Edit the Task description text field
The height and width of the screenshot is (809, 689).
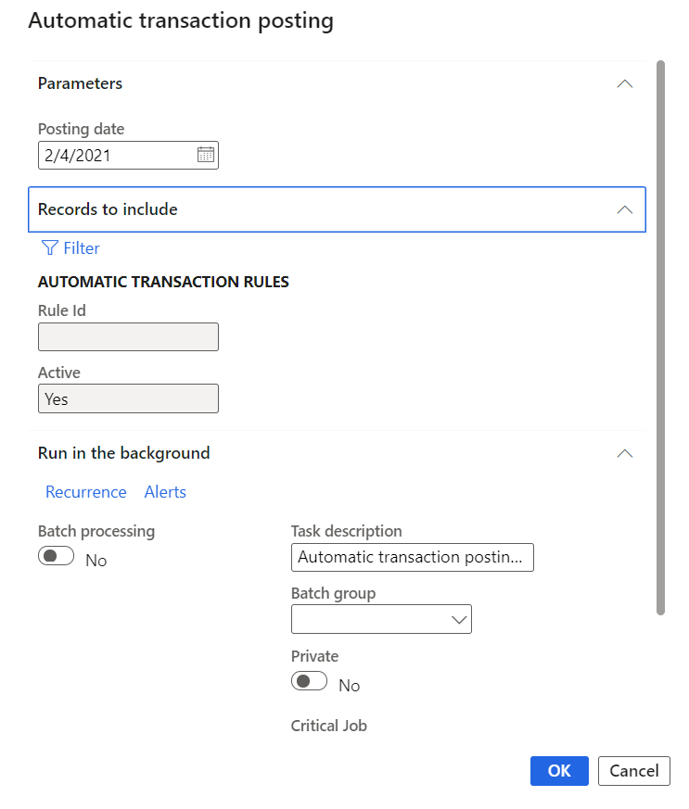[x=412, y=557]
